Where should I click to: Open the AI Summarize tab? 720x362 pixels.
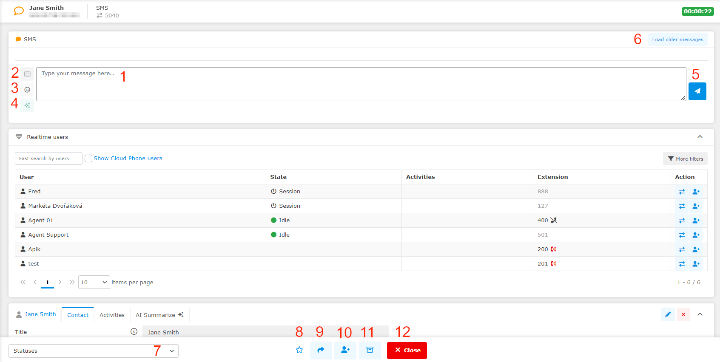(159, 315)
